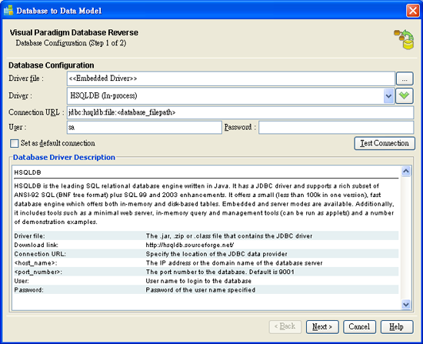Focus the Password text field
This screenshot has height=344, width=423.
coord(336,127)
